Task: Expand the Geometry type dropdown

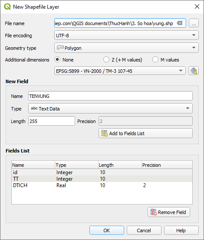Action: (126, 48)
